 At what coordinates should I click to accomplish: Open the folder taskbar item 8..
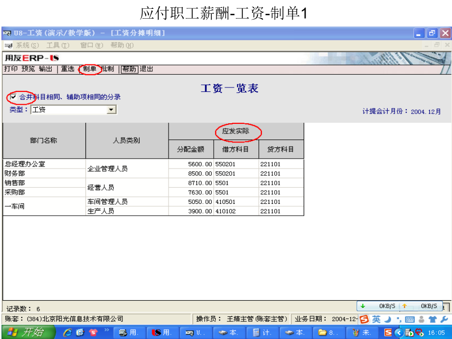pyautogui.click(x=329, y=333)
